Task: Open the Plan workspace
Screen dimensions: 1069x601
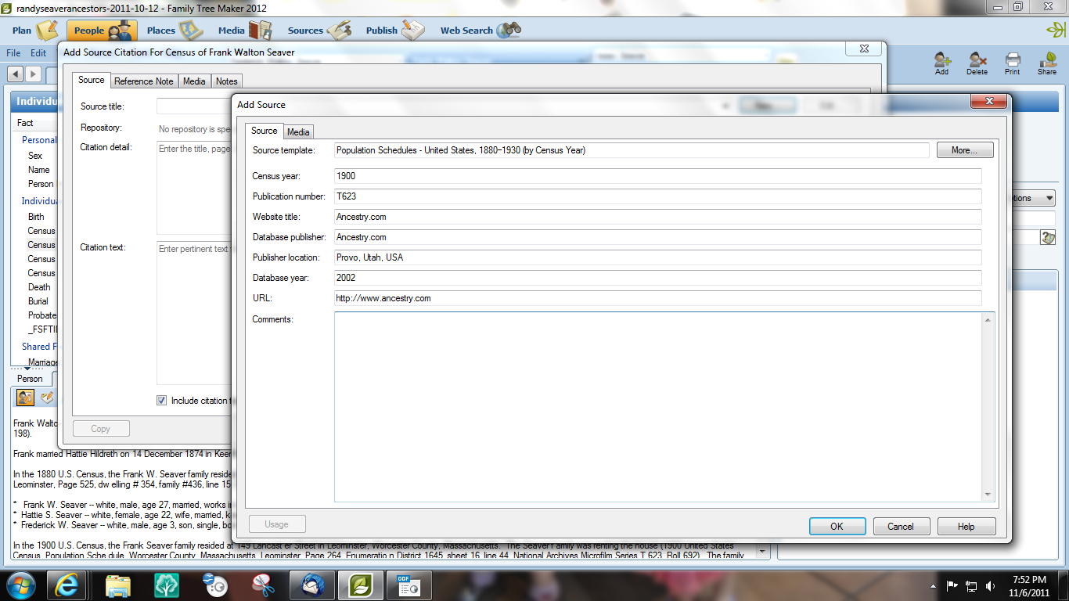Action: coord(35,31)
